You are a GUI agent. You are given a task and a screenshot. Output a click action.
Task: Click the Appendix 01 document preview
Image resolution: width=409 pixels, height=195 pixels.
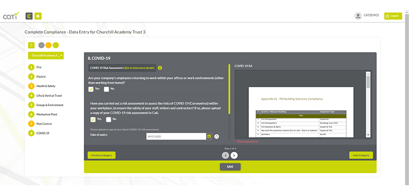[301, 112]
